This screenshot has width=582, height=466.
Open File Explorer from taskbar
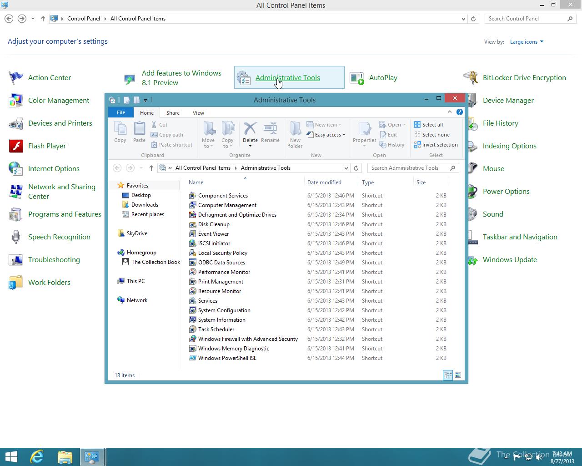(x=65, y=457)
